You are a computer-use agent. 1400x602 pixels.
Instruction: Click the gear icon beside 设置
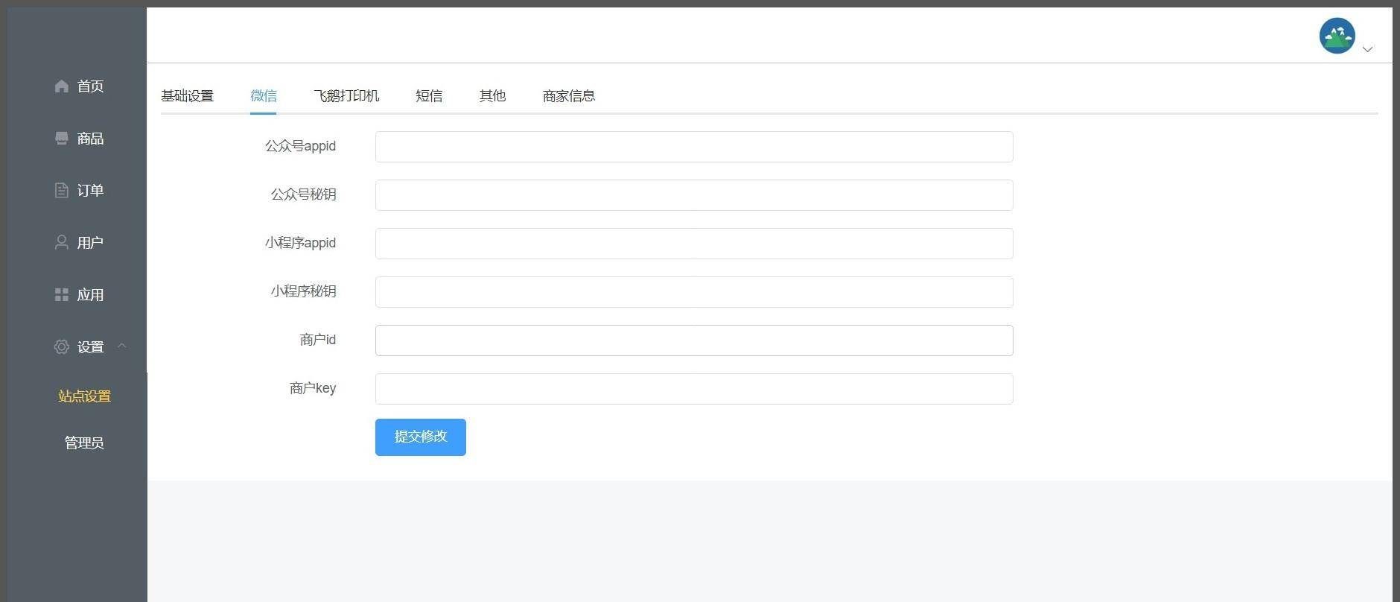(62, 347)
